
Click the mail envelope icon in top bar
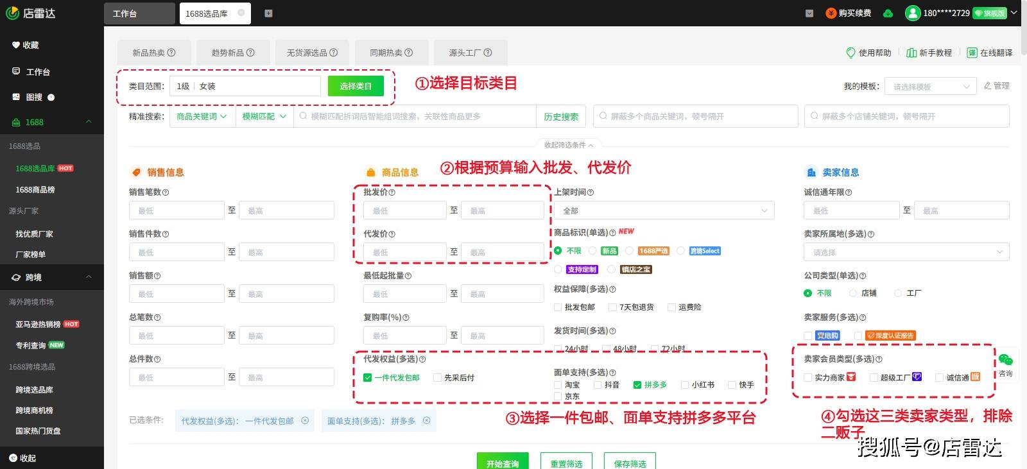[x=809, y=13]
